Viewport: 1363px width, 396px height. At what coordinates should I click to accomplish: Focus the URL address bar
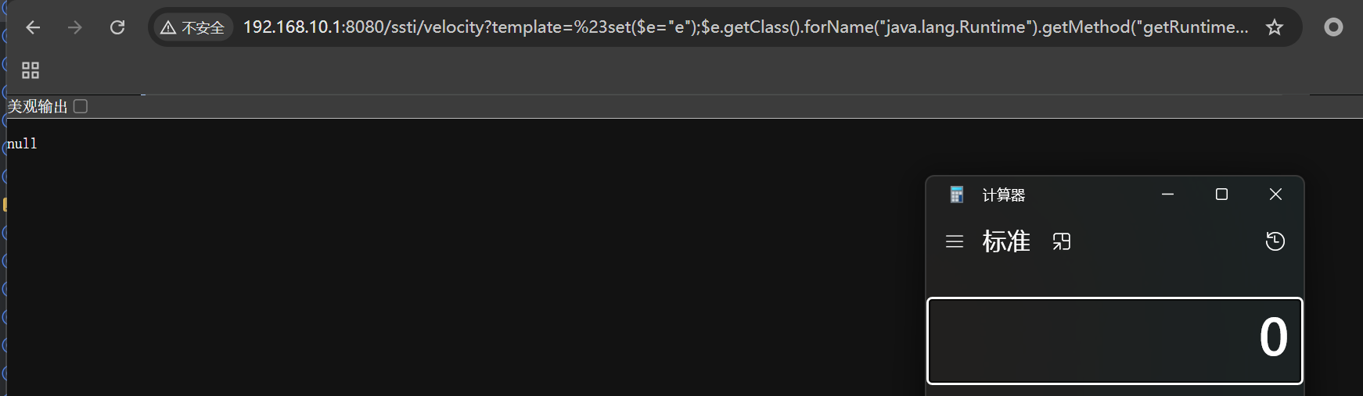(x=743, y=27)
